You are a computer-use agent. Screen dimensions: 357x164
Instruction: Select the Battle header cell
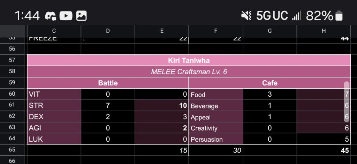(108, 83)
